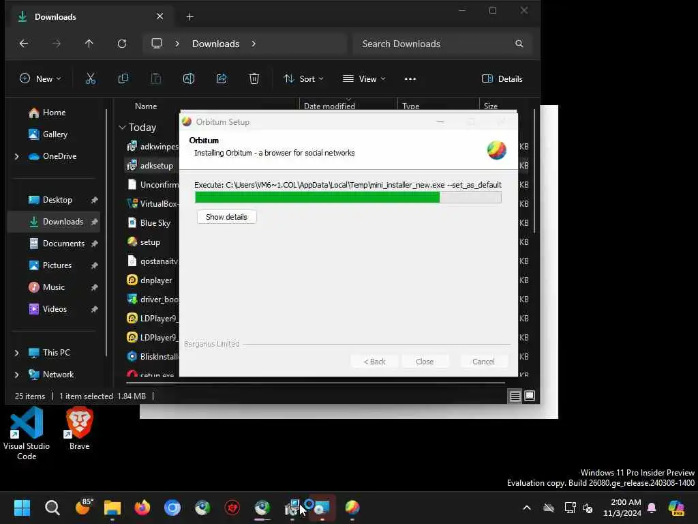Expand Network tree node
698x524 pixels.
pyautogui.click(x=17, y=375)
